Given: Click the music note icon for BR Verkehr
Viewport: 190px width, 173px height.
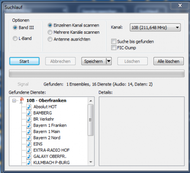Looking at the screenshot, I should [29, 119].
